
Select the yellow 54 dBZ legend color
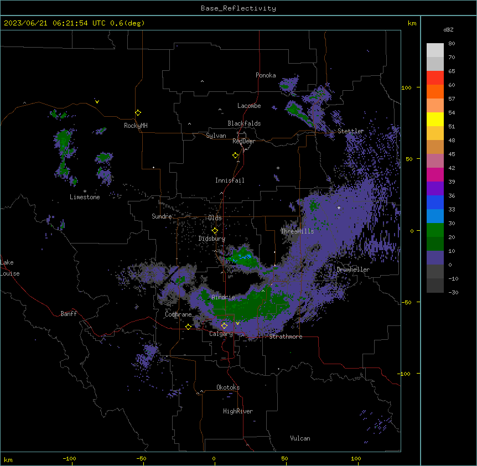click(435, 119)
